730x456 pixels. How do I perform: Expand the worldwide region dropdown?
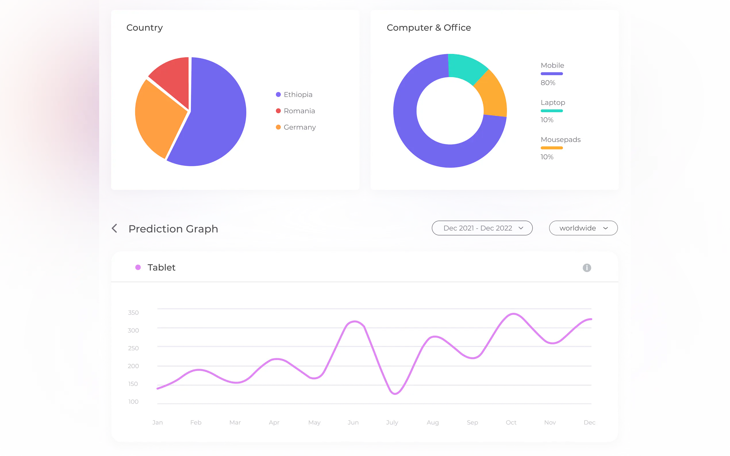(577, 228)
